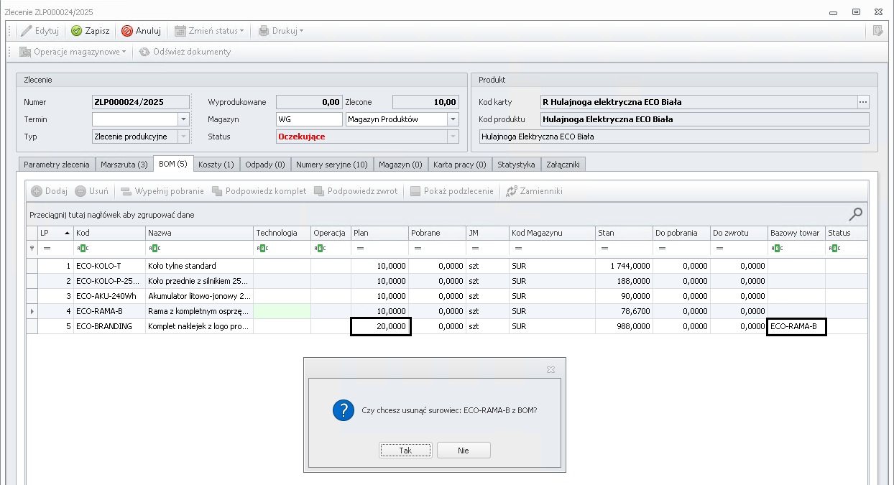Click the Edytuj pencil toolbar button
Image resolution: width=894 pixels, height=485 pixels.
(x=40, y=31)
